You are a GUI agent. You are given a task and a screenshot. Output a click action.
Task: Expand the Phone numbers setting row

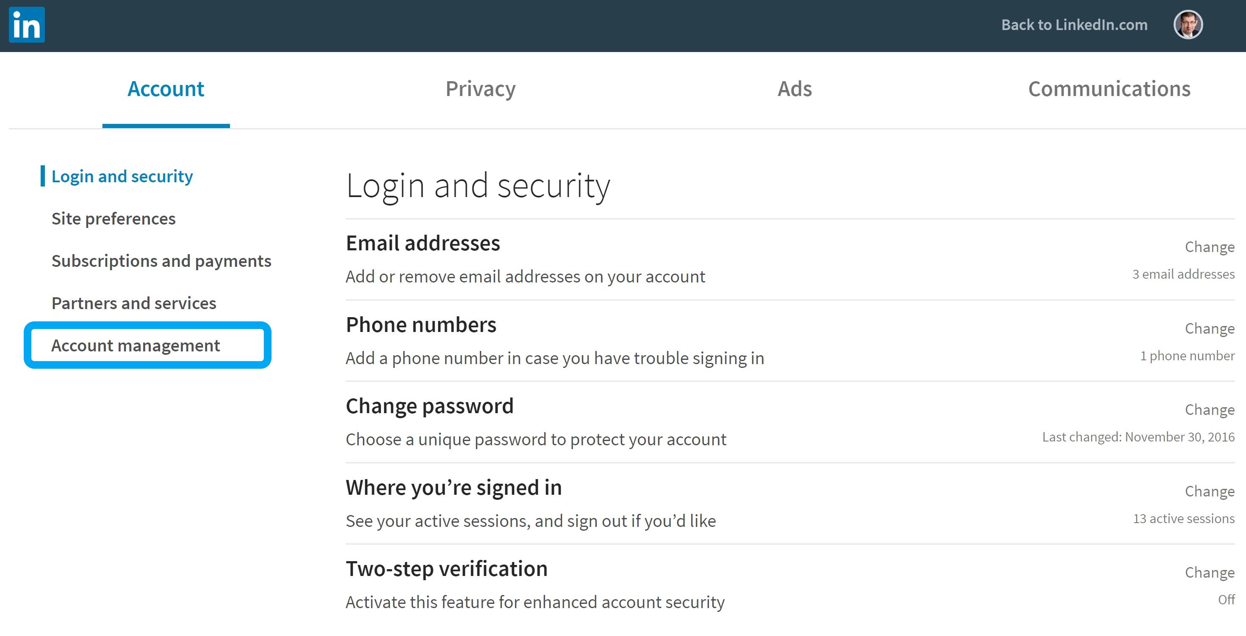(x=790, y=341)
